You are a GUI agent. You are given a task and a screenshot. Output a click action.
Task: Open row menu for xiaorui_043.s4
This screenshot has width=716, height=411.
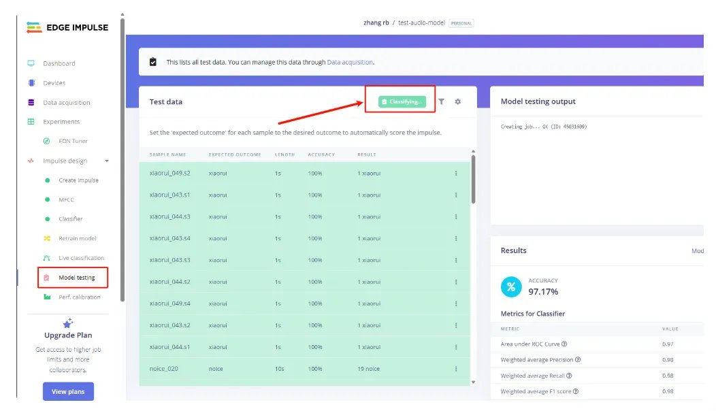(456, 238)
